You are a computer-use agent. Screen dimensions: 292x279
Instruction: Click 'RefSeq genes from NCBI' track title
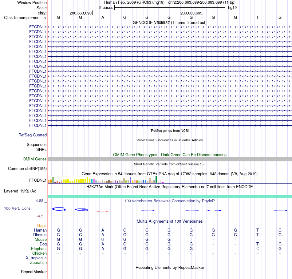coord(170,131)
